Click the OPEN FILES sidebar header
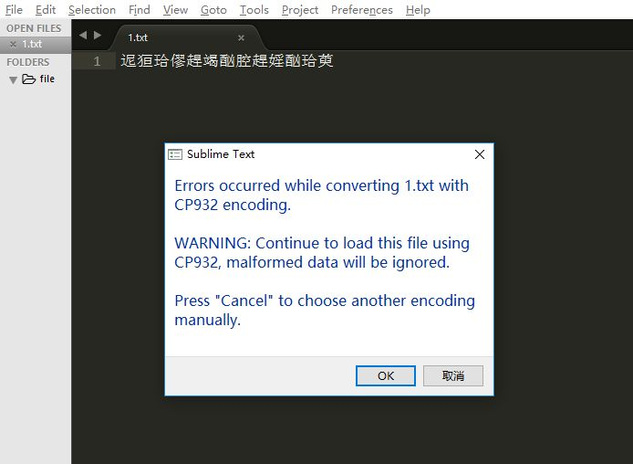 click(34, 28)
